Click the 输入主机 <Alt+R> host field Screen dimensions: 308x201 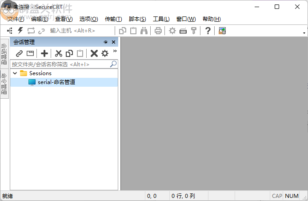pos(81,31)
